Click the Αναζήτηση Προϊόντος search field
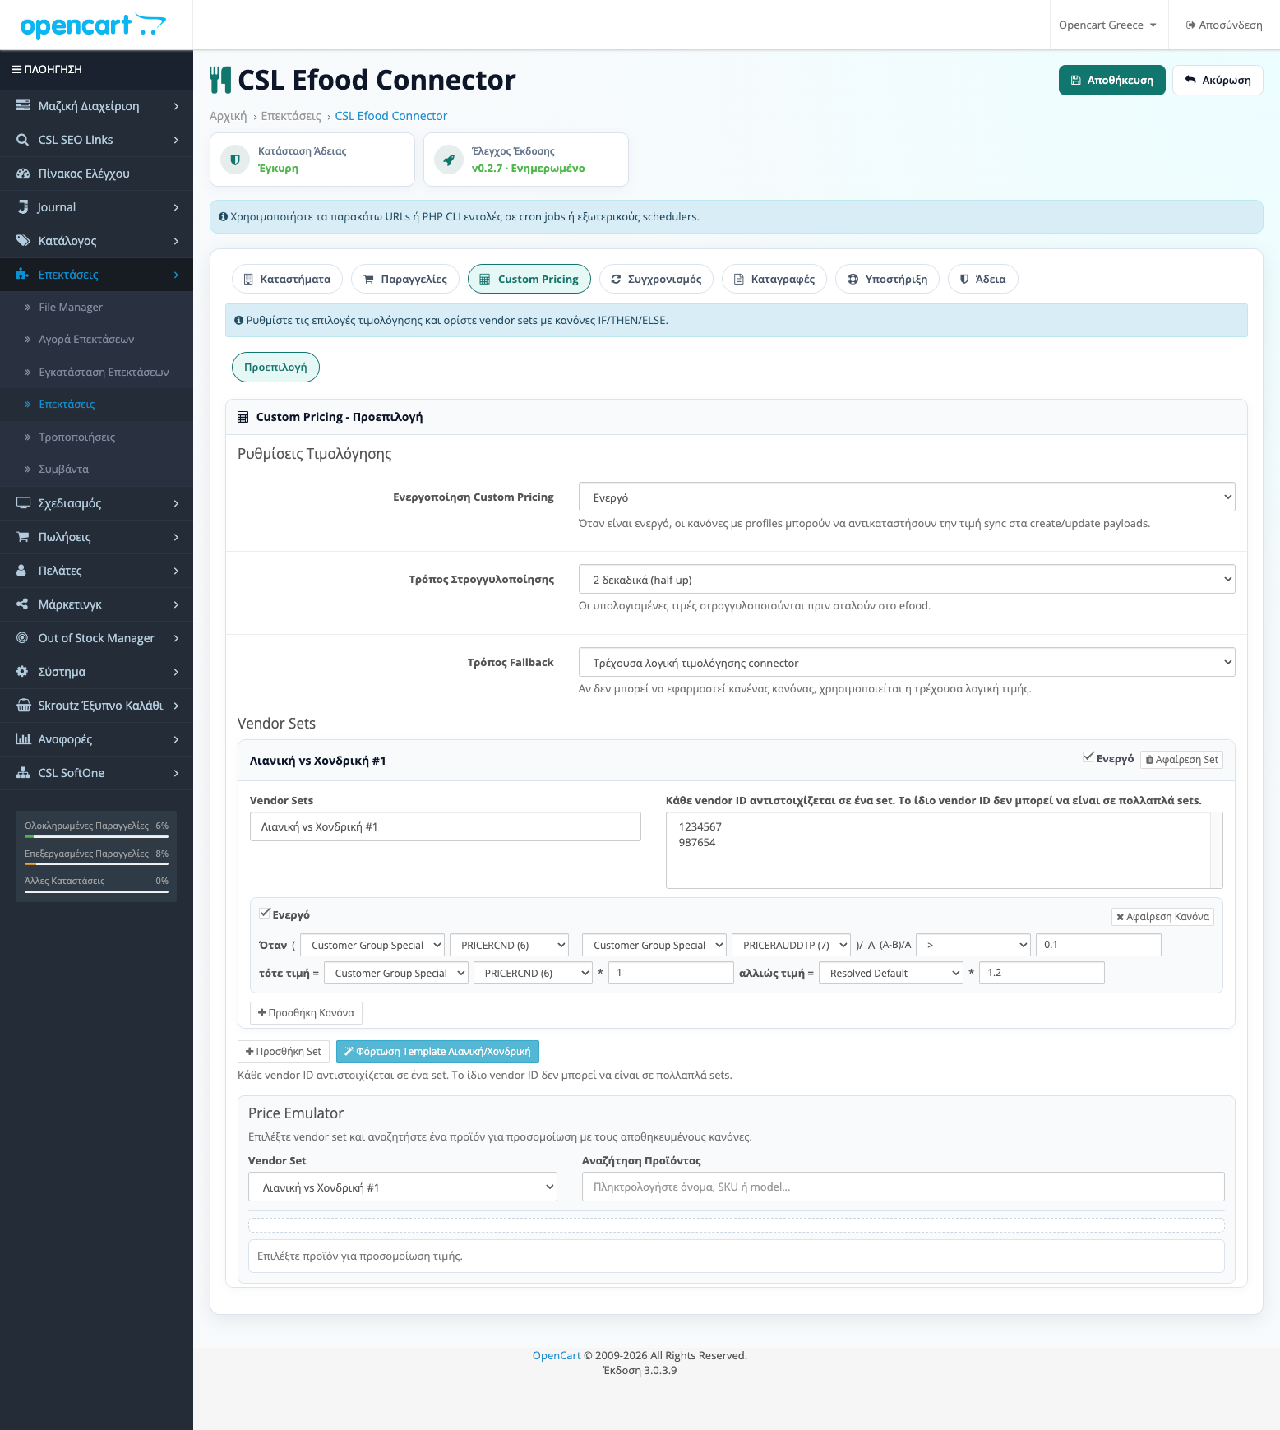The image size is (1280, 1430). click(x=903, y=1187)
